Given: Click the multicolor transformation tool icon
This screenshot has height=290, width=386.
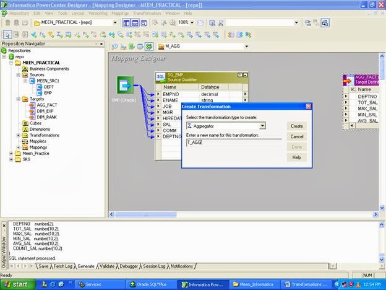Looking at the screenshot, I should [x=103, y=35].
